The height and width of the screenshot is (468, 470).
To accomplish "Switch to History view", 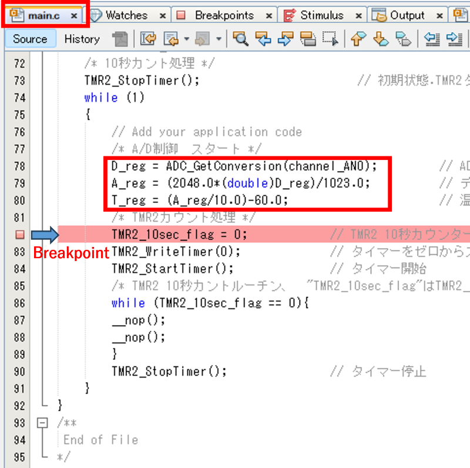I will 82,39.
